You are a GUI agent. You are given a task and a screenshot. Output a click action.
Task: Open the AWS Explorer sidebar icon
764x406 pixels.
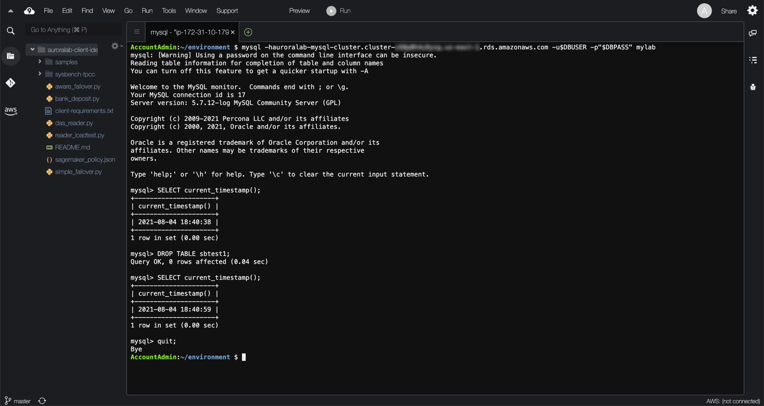click(x=11, y=111)
